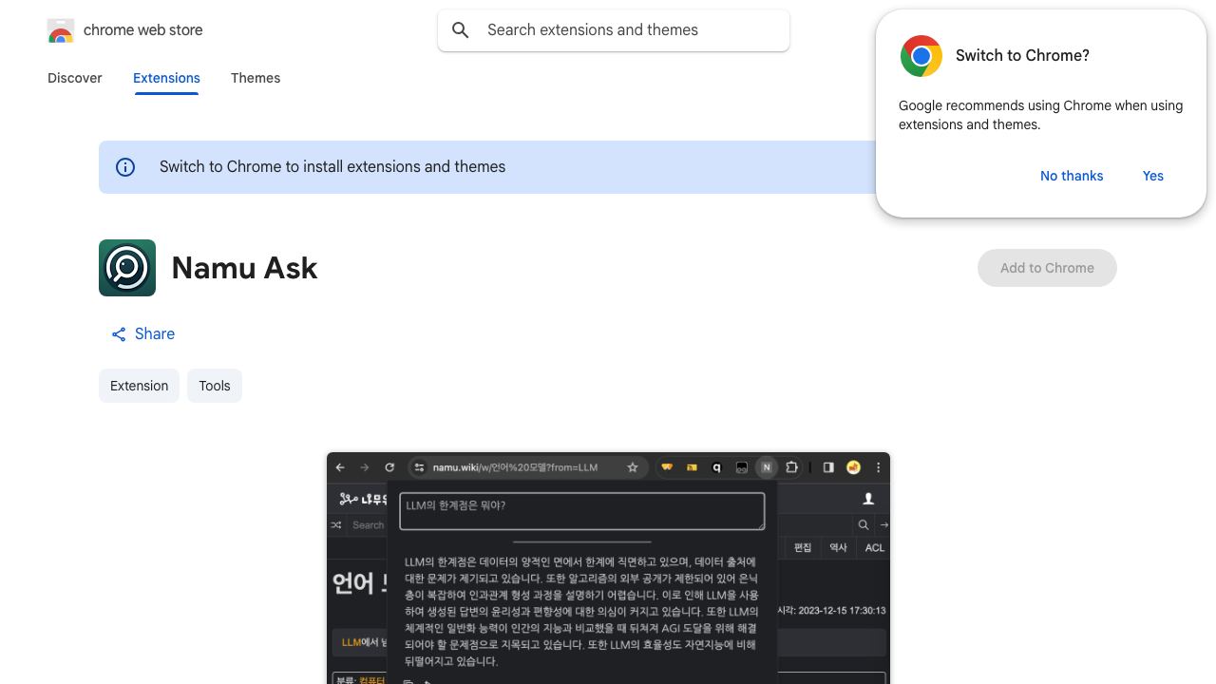Open the Extensions tab
Viewport: 1216px width, 684px height.
[166, 78]
